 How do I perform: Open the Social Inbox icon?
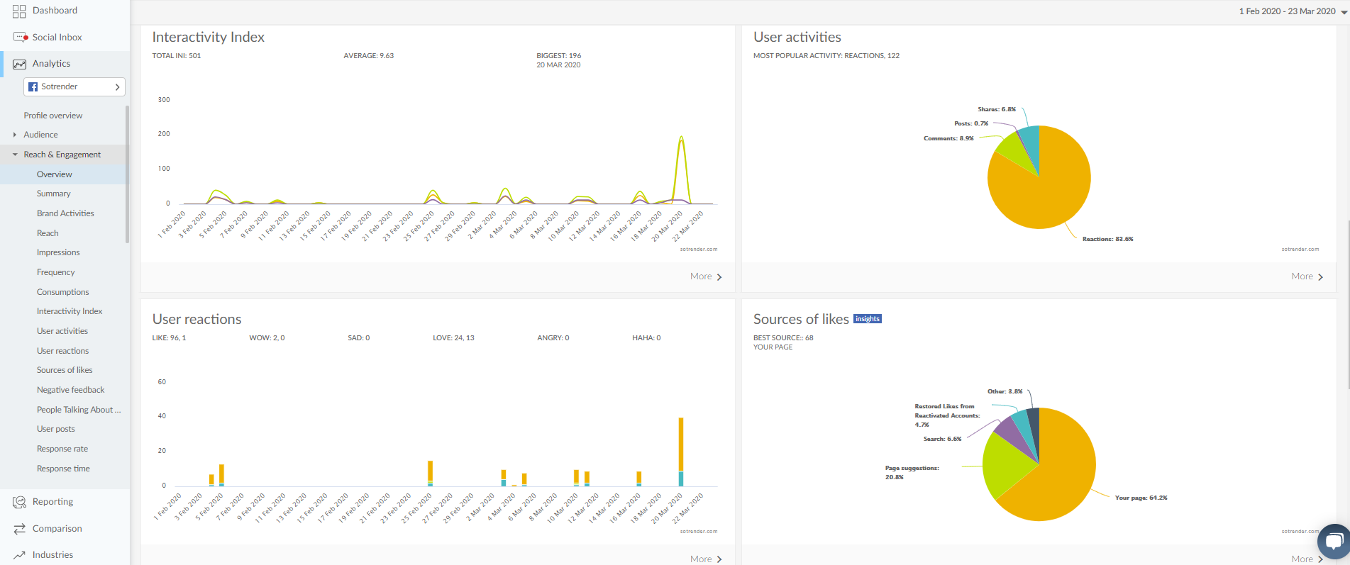[x=20, y=37]
